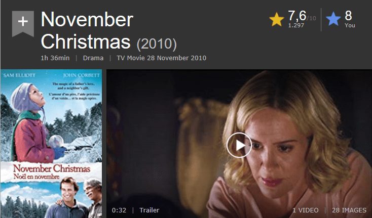View the 1 VIDEO gallery
The width and height of the screenshot is (372, 218).
(x=305, y=210)
